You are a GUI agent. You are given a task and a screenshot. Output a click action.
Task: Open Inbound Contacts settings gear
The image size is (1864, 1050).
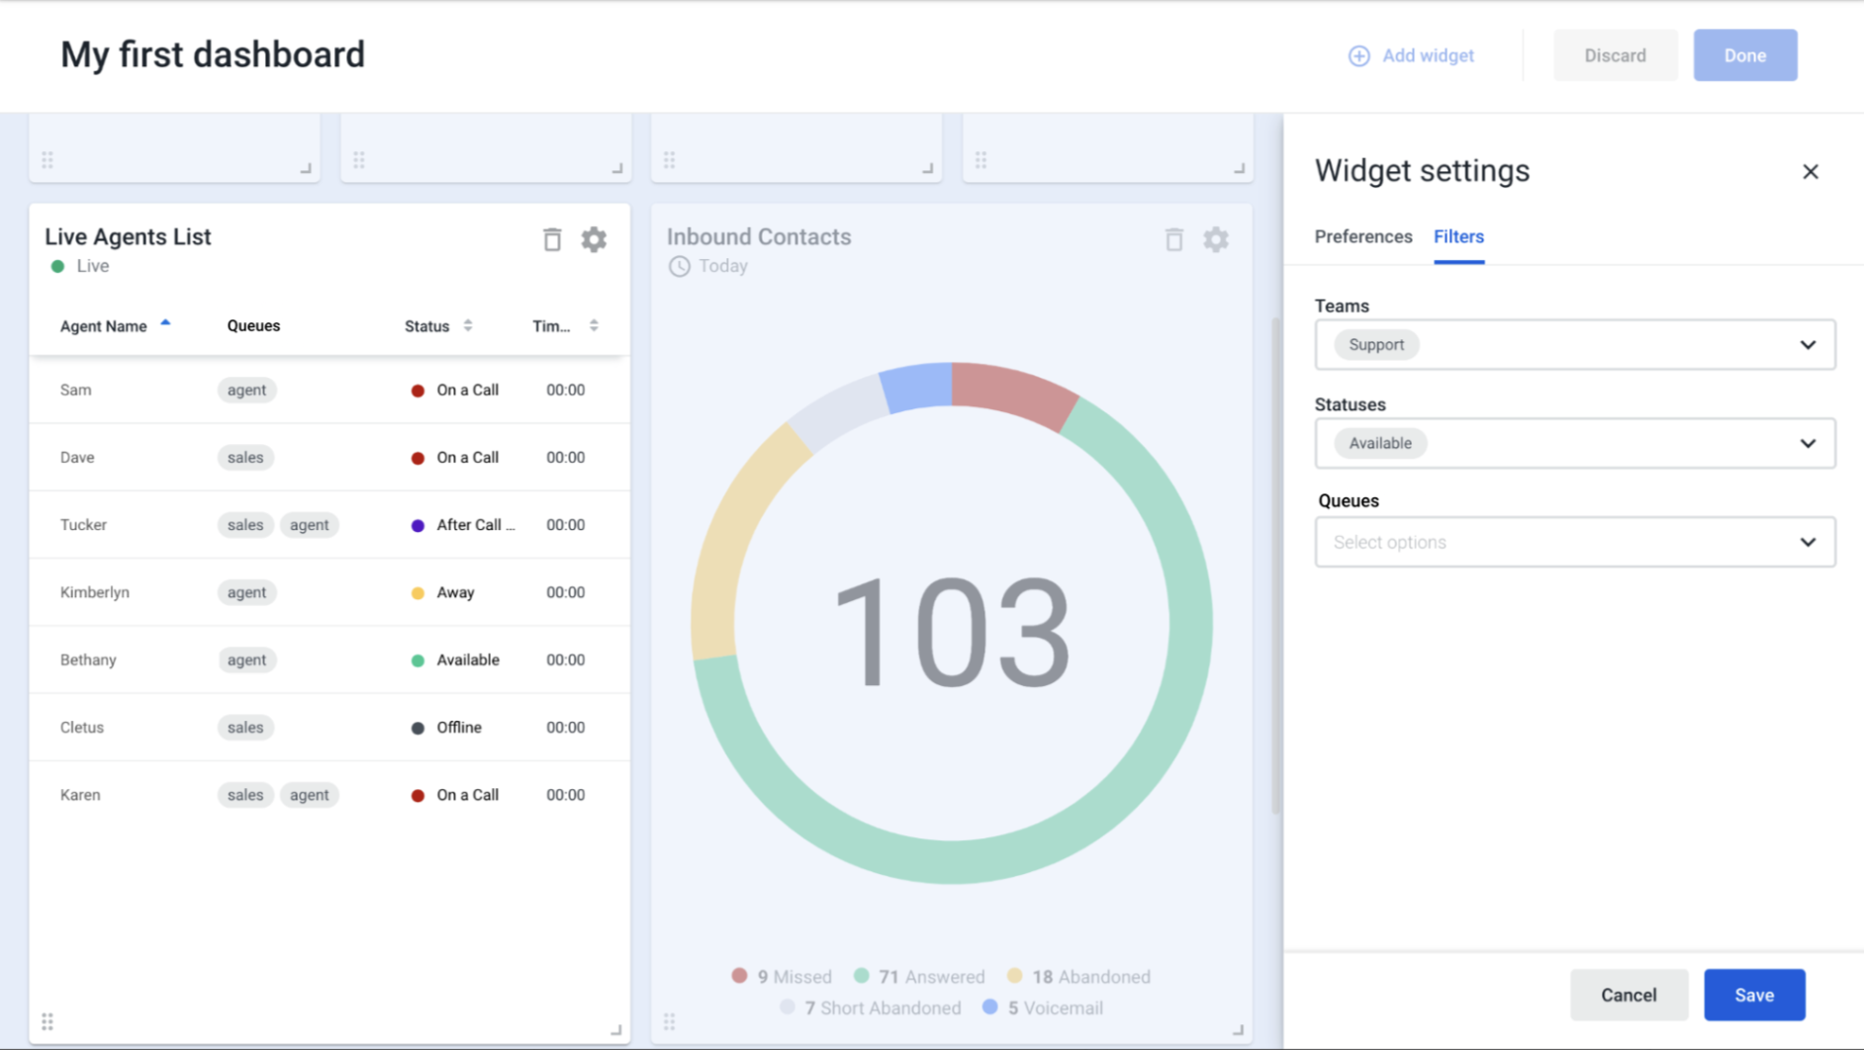pyautogui.click(x=1216, y=239)
